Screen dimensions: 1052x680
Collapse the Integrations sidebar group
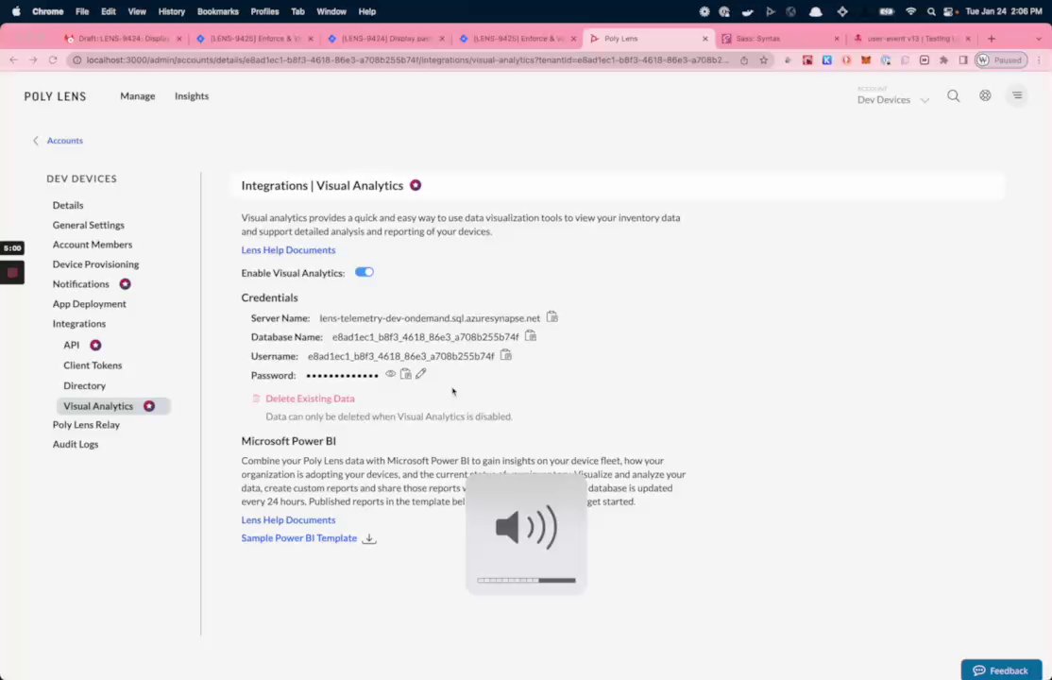pyautogui.click(x=78, y=324)
